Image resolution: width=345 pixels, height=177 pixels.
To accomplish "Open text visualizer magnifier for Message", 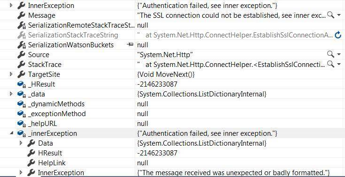I will (330, 15).
